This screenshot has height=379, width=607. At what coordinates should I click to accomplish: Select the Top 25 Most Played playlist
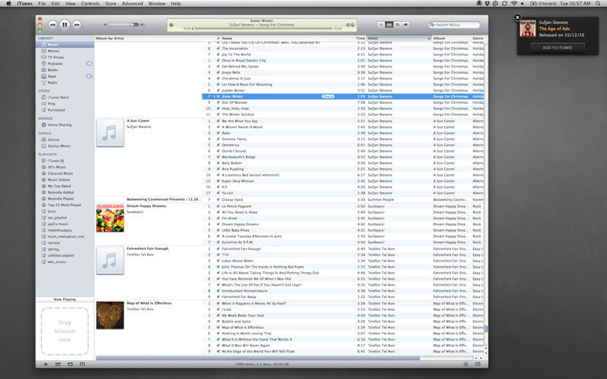coord(64,205)
